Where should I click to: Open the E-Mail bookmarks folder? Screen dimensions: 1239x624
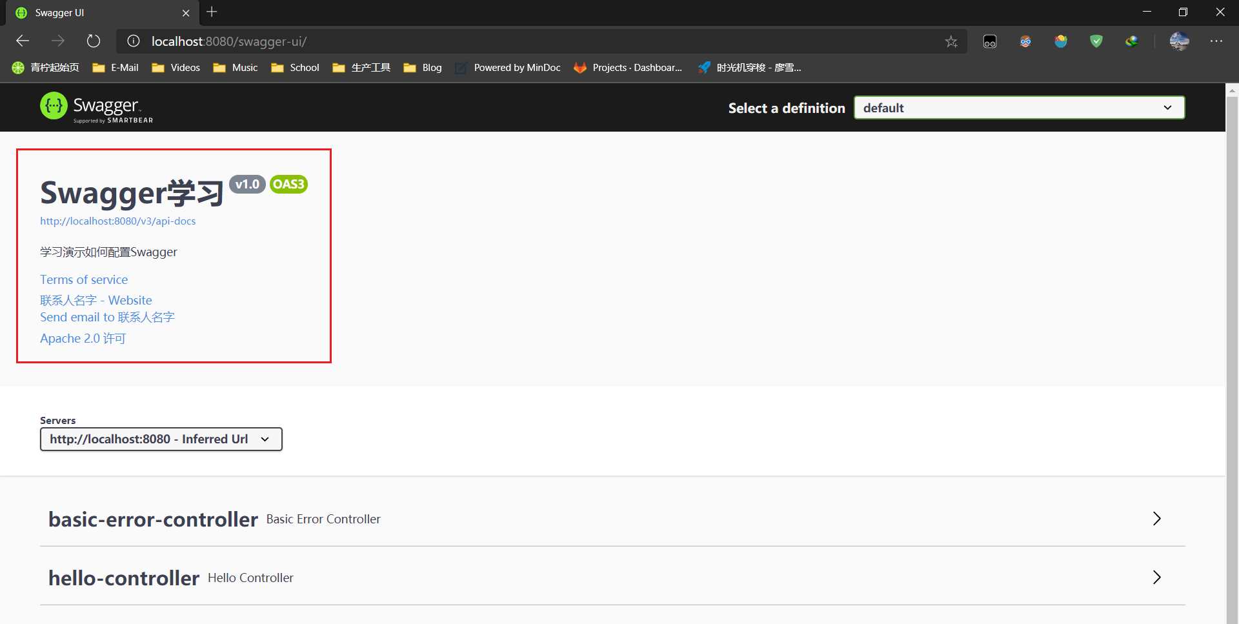pyautogui.click(x=116, y=68)
